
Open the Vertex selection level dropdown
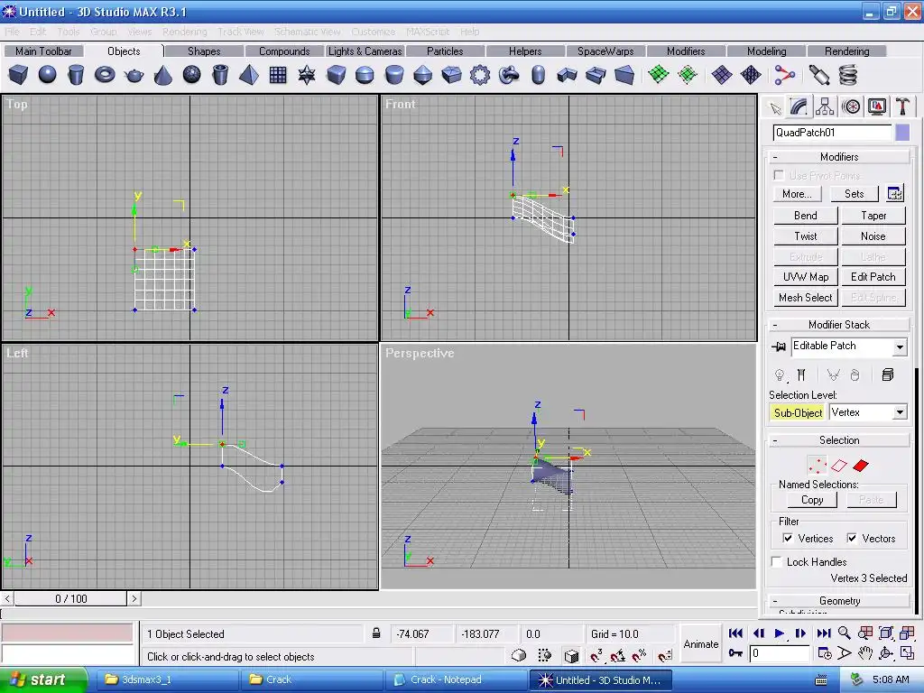[x=900, y=412]
